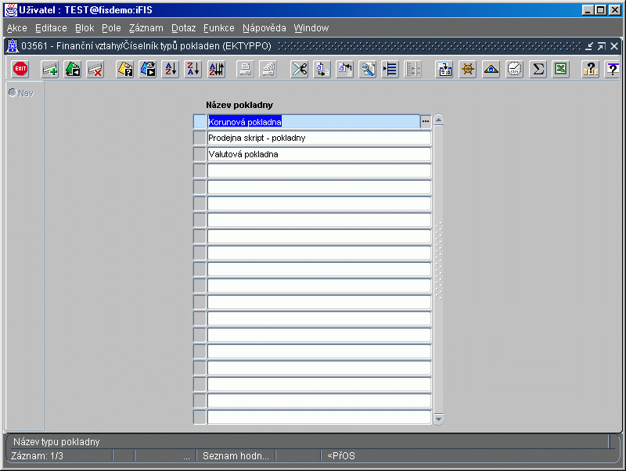This screenshot has height=471, width=626.
Task: Open the Pole menu
Action: point(111,28)
